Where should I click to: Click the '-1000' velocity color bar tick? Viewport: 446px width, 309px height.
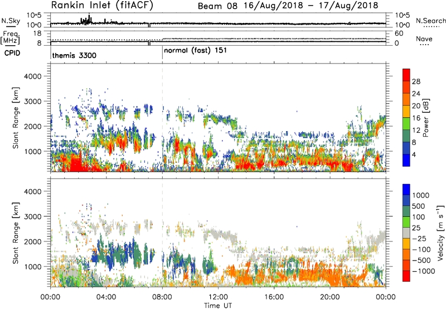point(423,271)
